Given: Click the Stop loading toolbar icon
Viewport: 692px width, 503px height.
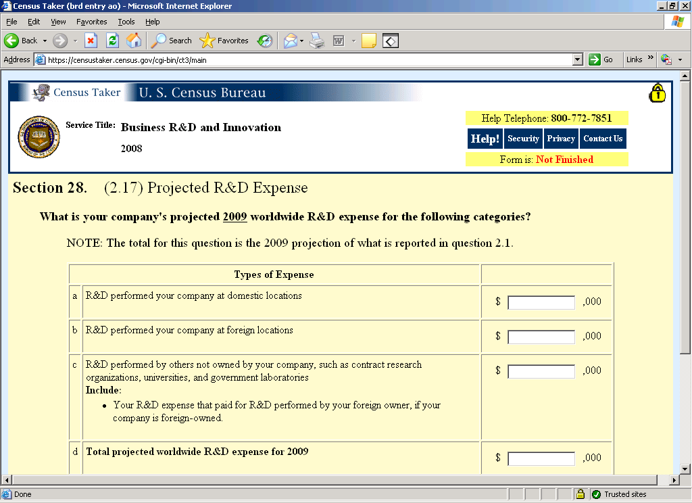Looking at the screenshot, I should (x=91, y=41).
